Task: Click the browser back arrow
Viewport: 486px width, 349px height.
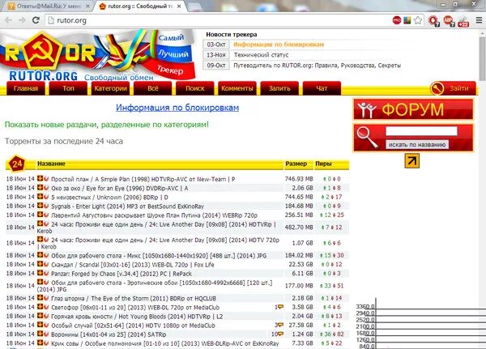Action: pyautogui.click(x=8, y=20)
